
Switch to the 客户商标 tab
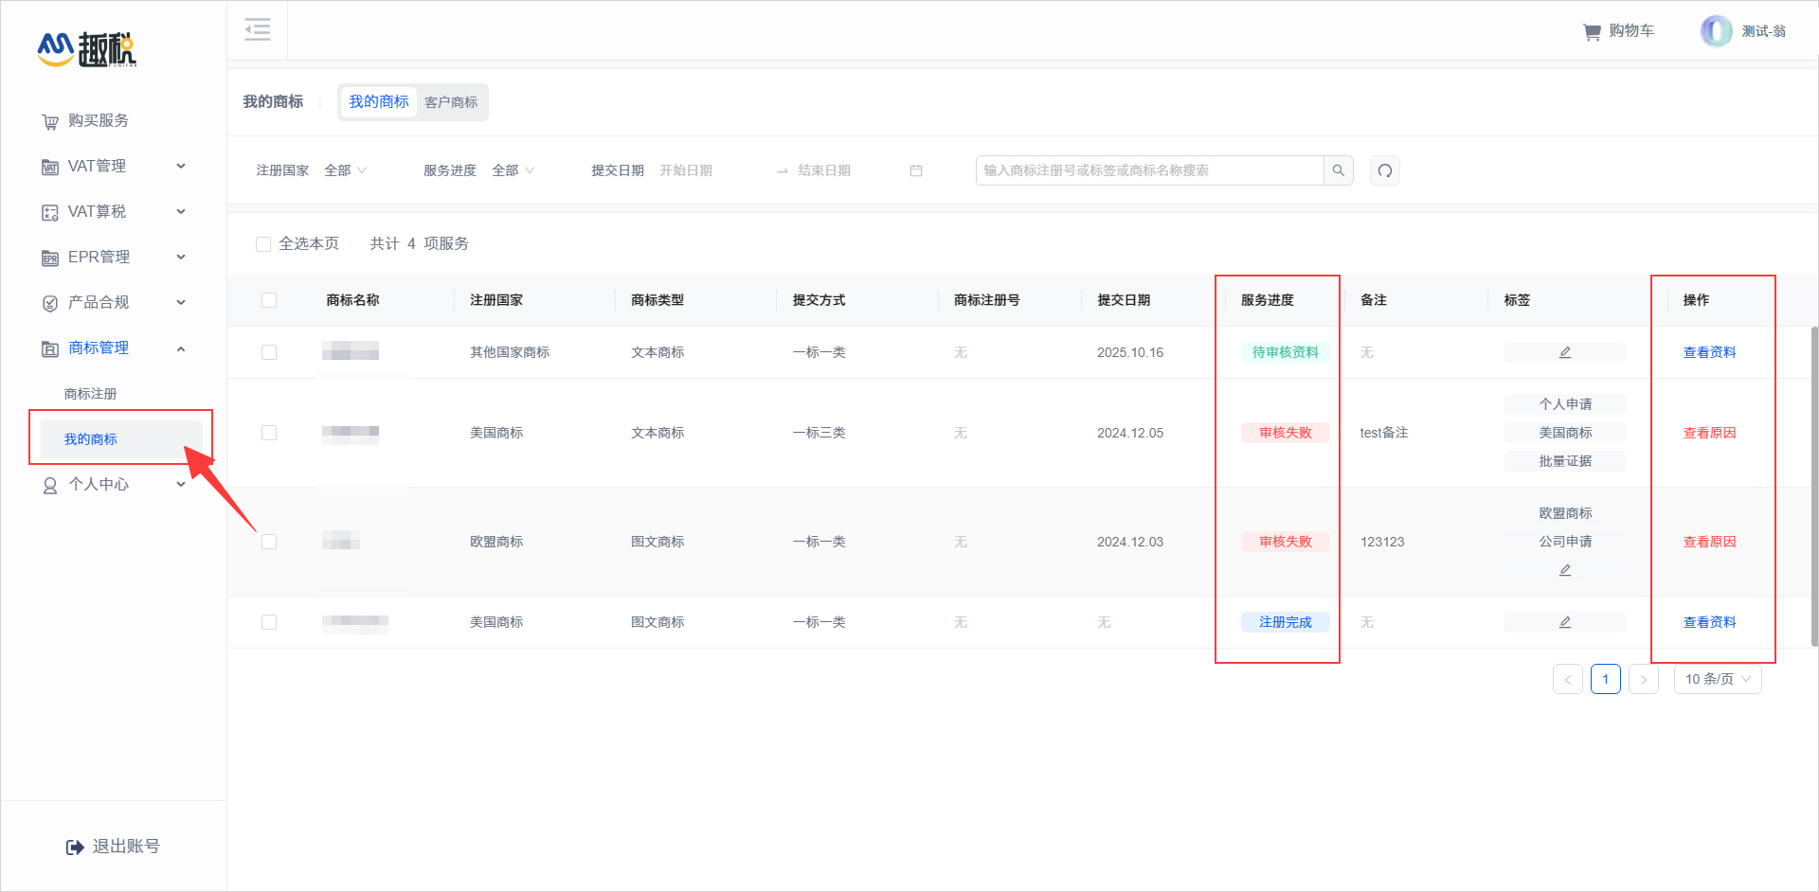click(x=451, y=101)
